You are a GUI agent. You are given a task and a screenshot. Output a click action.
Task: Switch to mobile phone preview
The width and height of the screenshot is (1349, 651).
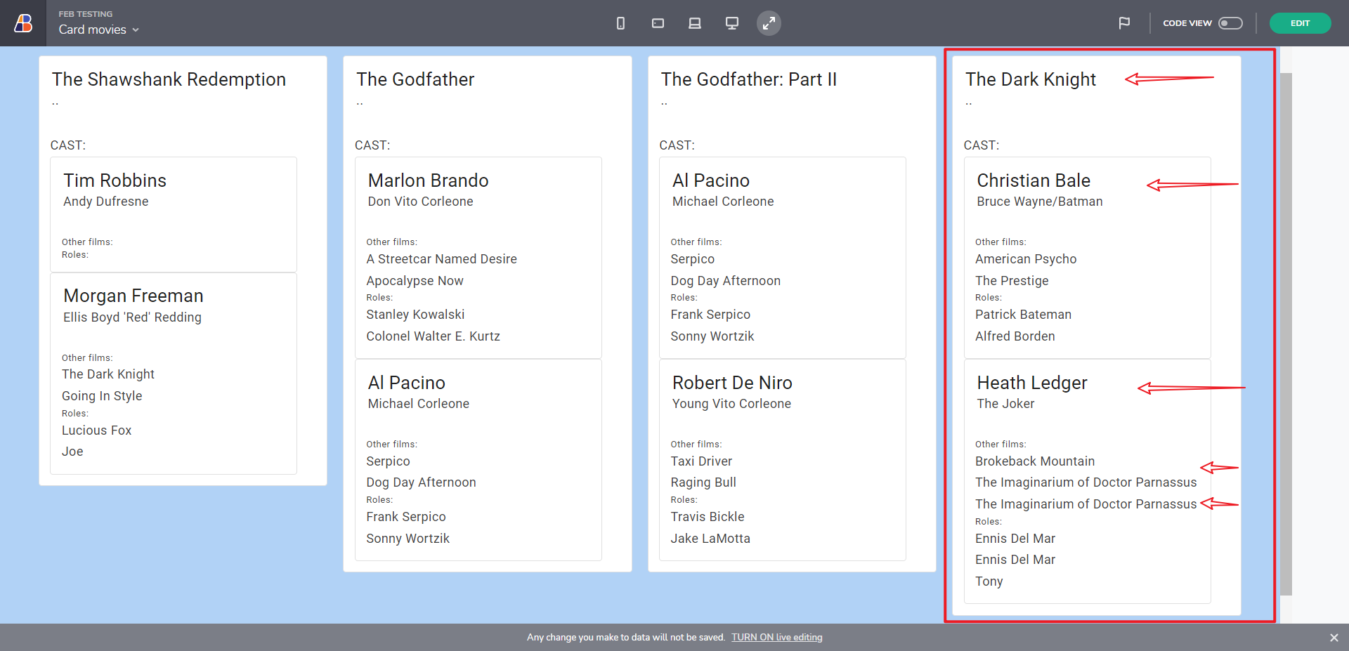click(x=620, y=23)
